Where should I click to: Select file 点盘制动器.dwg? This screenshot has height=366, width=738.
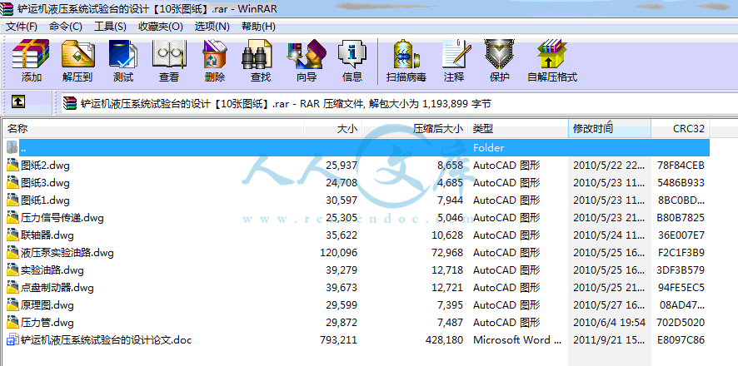(x=57, y=287)
